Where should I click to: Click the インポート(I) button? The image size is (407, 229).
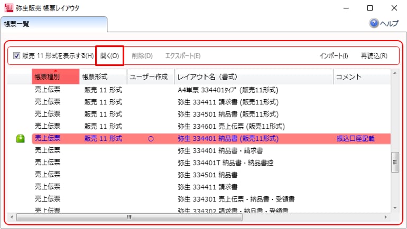(334, 56)
